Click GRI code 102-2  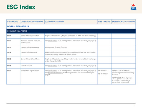coord(9,41)
